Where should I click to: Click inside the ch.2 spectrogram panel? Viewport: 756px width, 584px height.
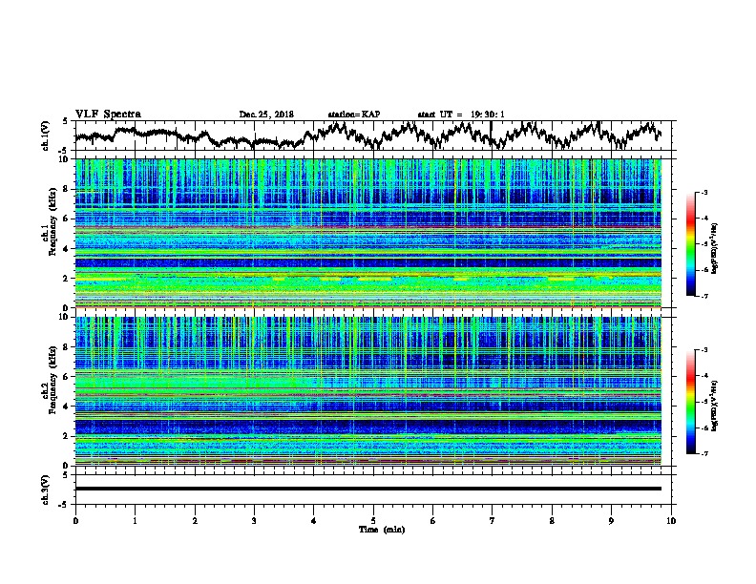coord(367,391)
